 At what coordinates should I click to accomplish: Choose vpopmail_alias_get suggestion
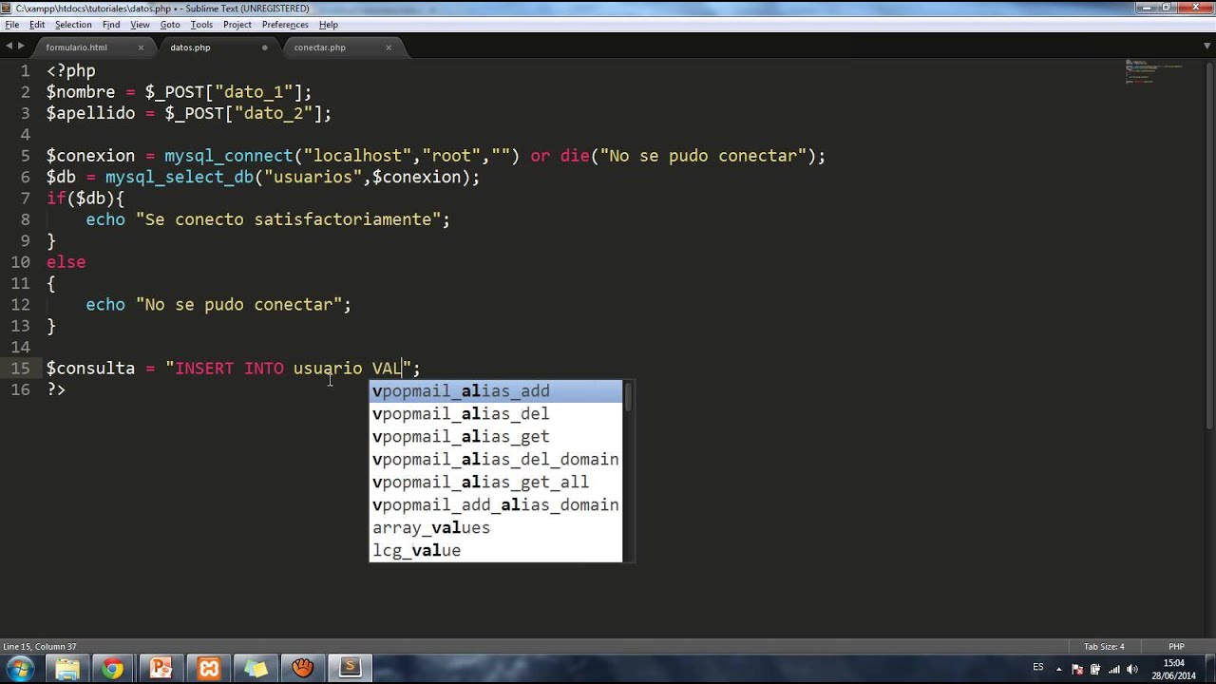(x=495, y=437)
